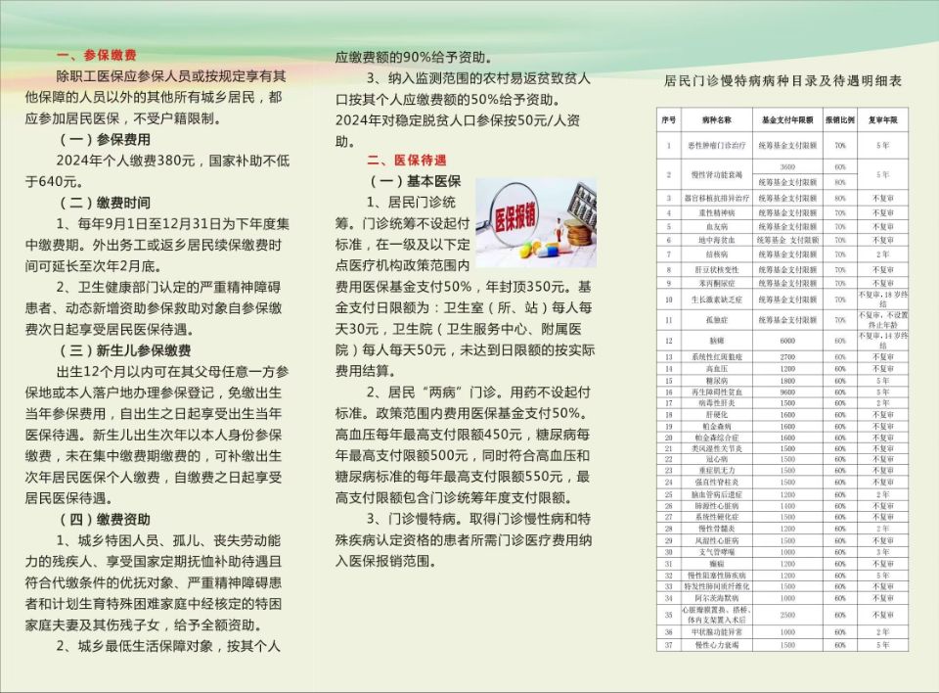Click the 9600 limit for 再生障碍性贫血
Screen dimensions: 939x693
pyautogui.click(x=787, y=393)
